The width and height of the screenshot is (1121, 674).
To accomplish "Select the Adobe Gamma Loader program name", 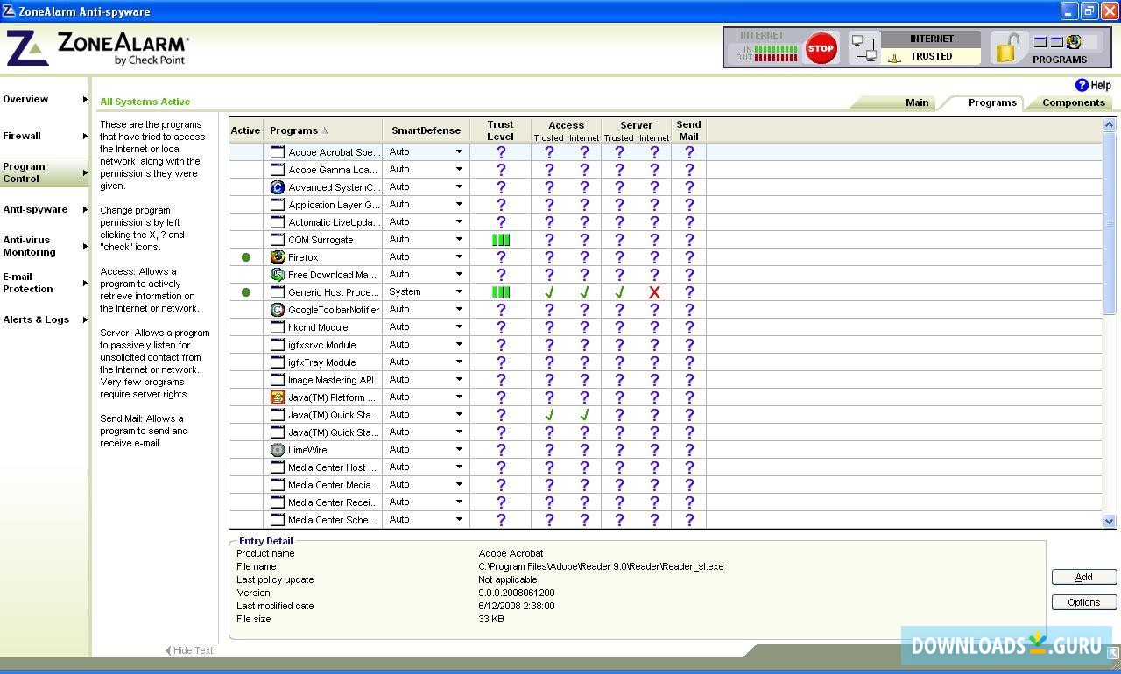I will tap(333, 170).
